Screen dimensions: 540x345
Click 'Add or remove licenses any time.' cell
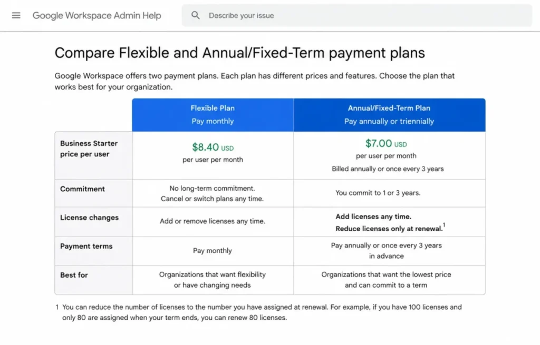213,221
